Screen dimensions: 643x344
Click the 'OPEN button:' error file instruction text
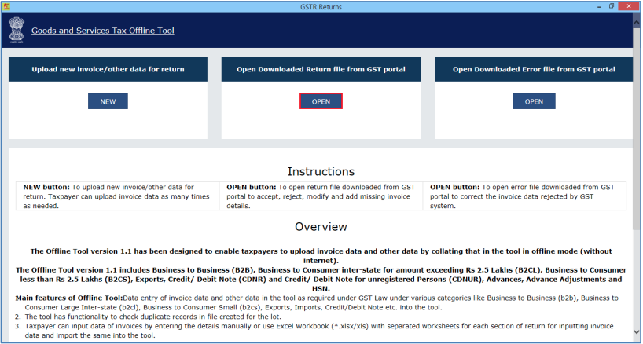523,196
